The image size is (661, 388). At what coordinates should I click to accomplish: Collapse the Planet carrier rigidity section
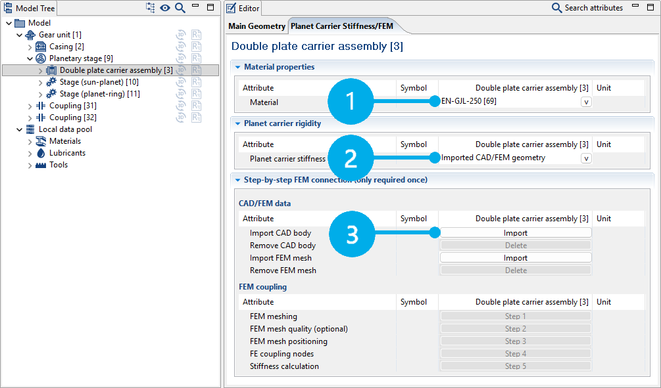pyautogui.click(x=237, y=123)
